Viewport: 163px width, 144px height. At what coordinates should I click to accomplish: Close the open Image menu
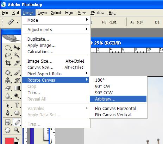(28, 13)
